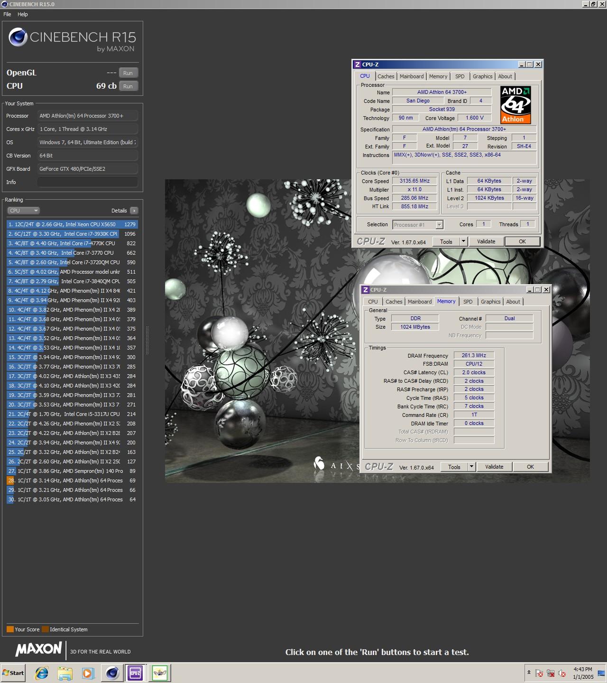Viewport: 607px width, 683px height.
Task: Switch to Graphics tab in lower CPU-Z window
Action: (491, 302)
